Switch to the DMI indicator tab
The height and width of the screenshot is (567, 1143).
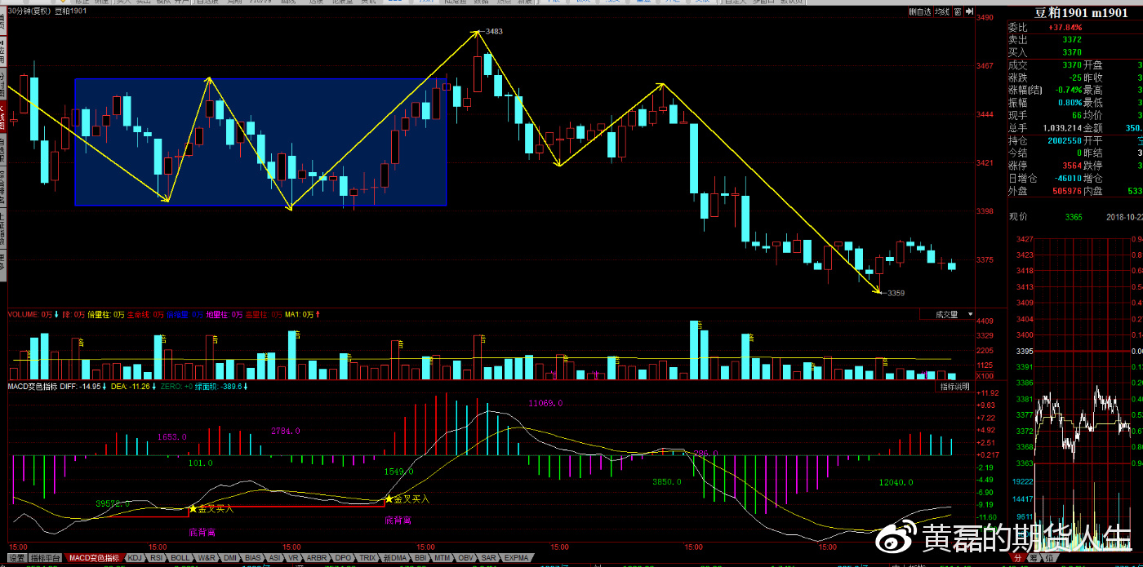(231, 559)
